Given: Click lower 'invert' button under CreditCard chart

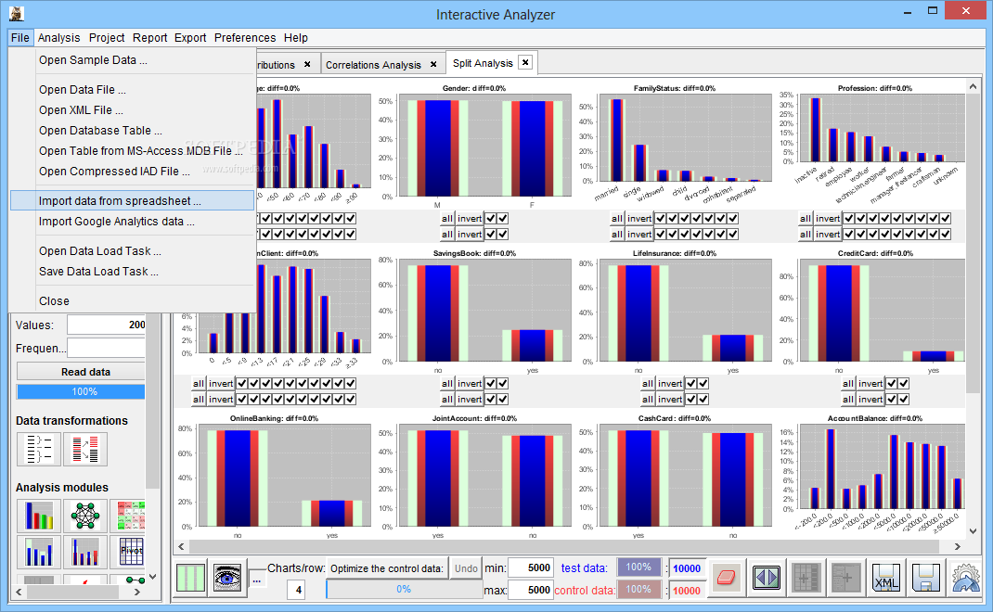Looking at the screenshot, I should pyautogui.click(x=870, y=400).
